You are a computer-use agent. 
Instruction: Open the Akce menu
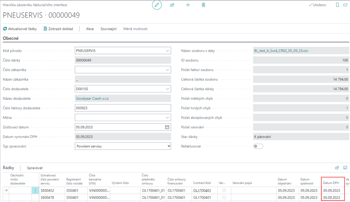click(x=90, y=29)
